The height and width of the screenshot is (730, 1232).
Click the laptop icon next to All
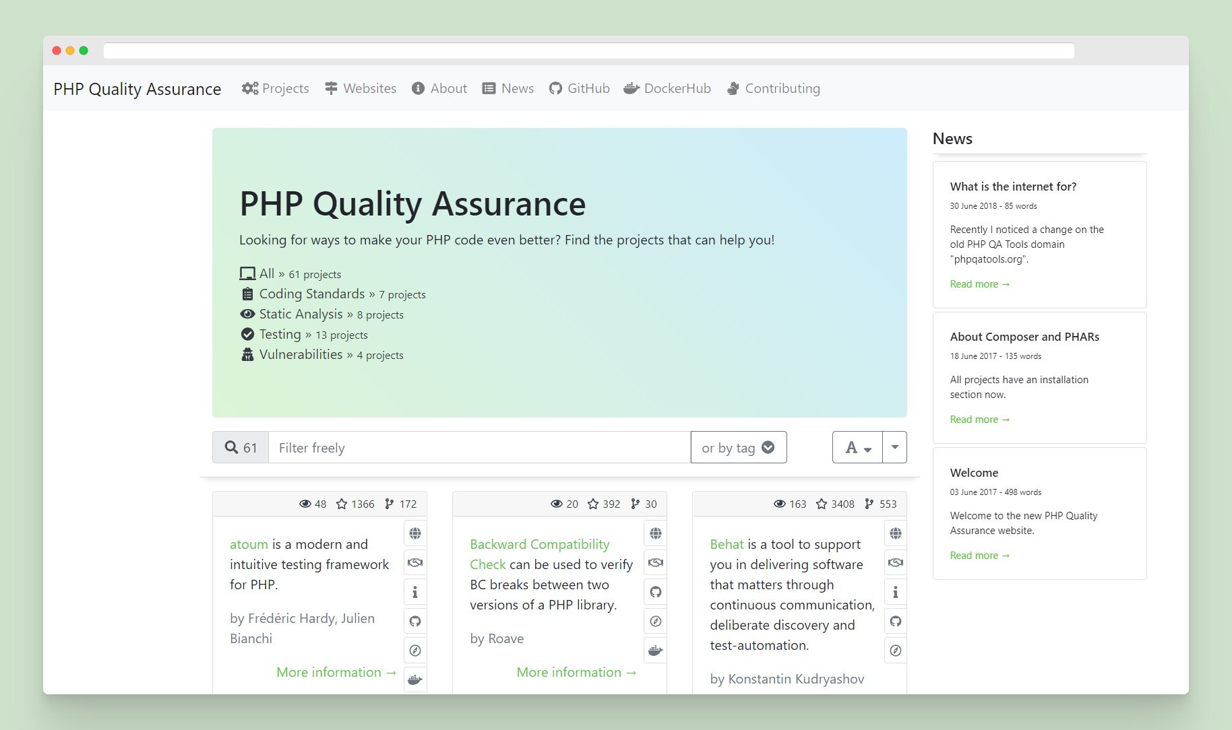(247, 273)
